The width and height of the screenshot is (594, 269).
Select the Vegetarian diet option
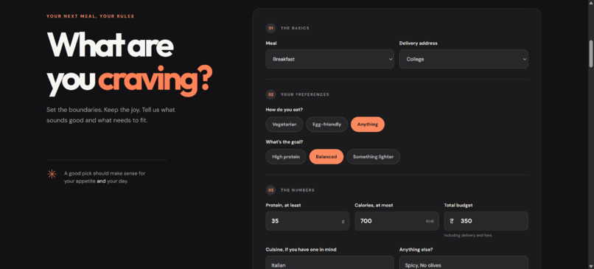point(284,125)
